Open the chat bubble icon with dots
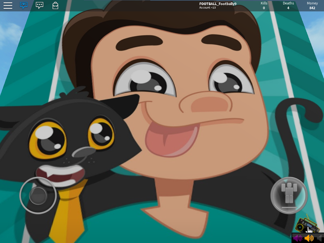The image size is (324, 243). [x=40, y=5]
